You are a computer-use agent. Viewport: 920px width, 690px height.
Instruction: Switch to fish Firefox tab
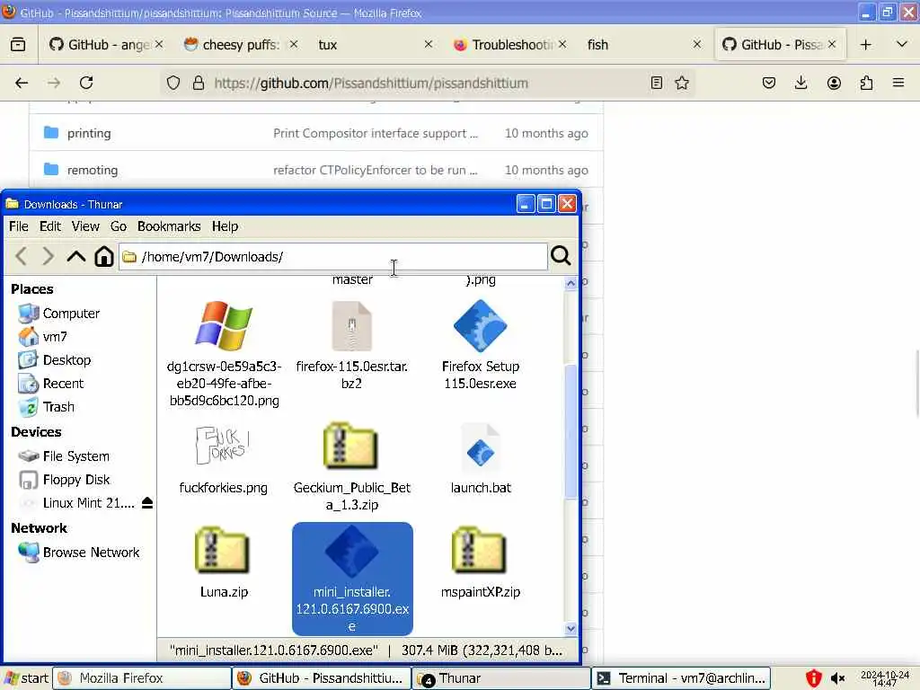[x=643, y=45]
